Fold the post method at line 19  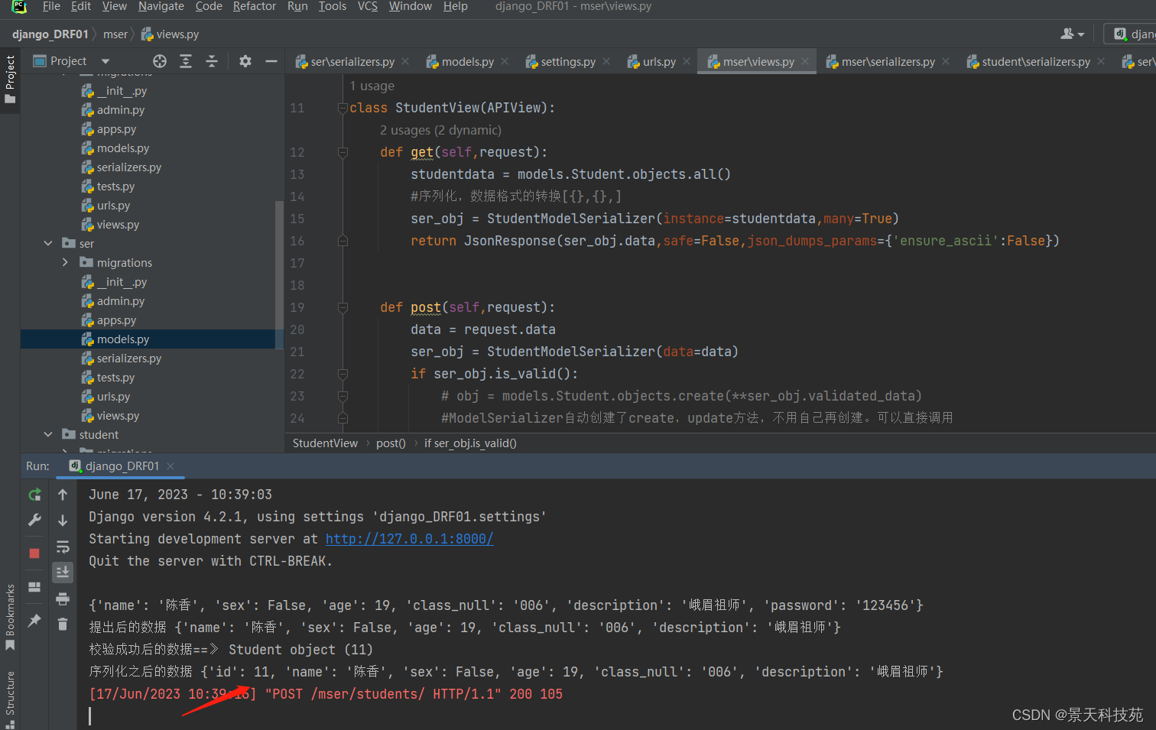tap(343, 307)
